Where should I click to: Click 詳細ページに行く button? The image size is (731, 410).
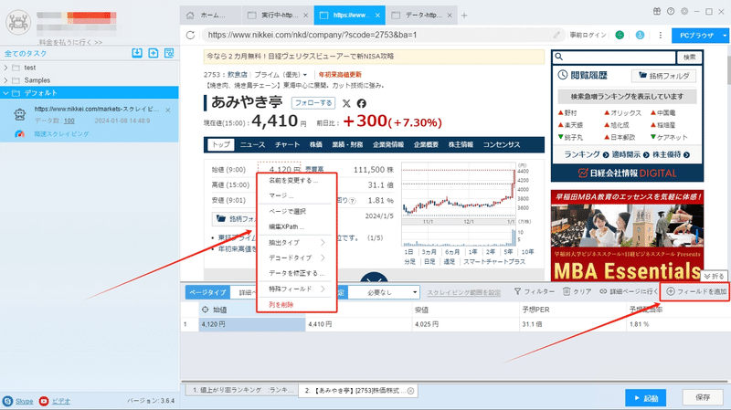click(628, 291)
